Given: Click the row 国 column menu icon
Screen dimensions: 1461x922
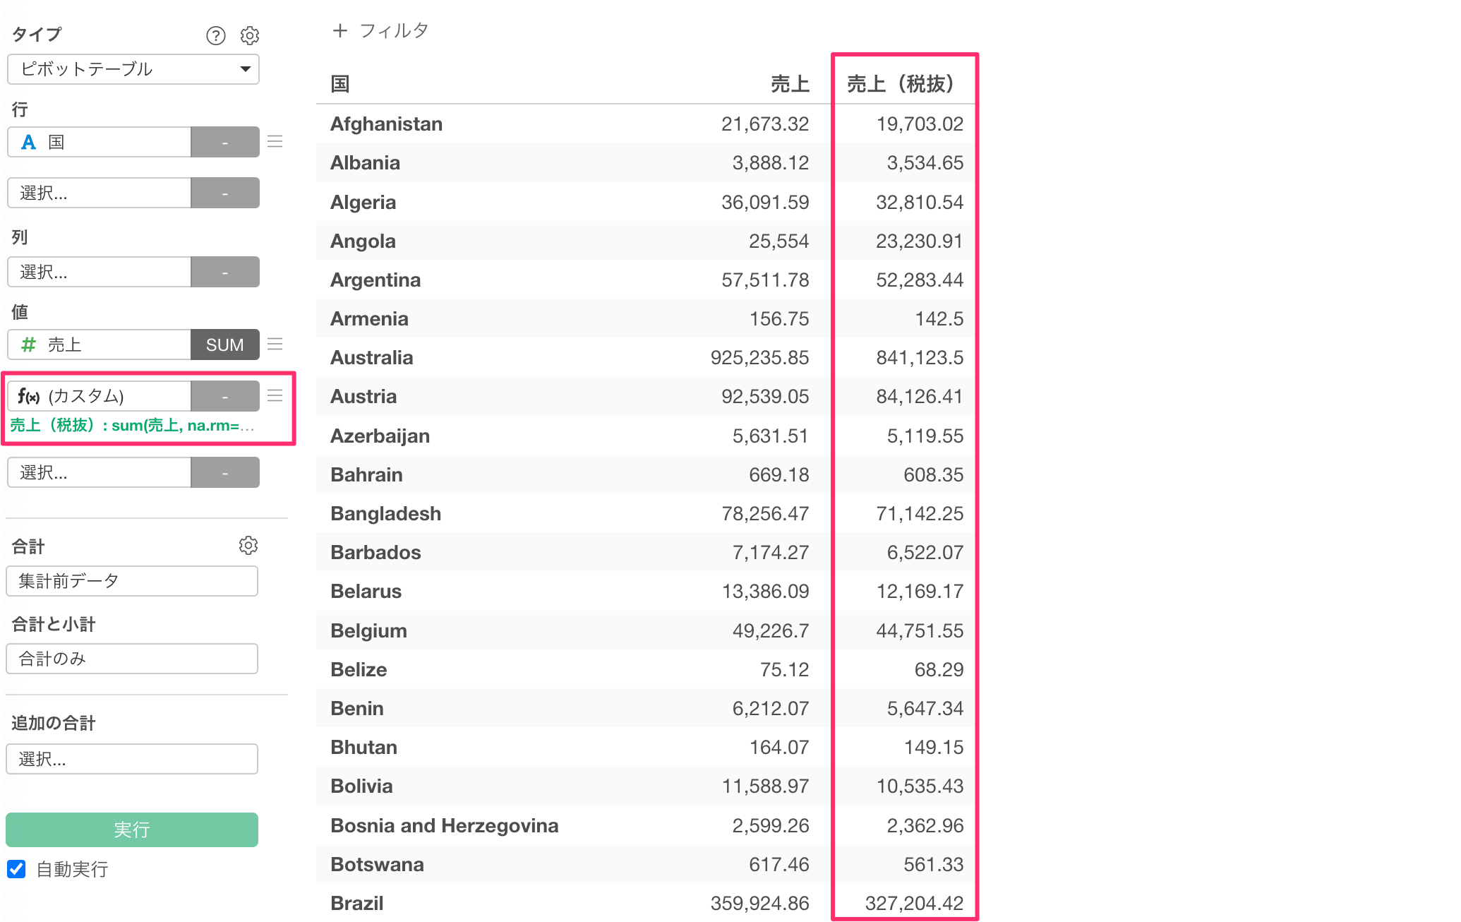Looking at the screenshot, I should (275, 142).
